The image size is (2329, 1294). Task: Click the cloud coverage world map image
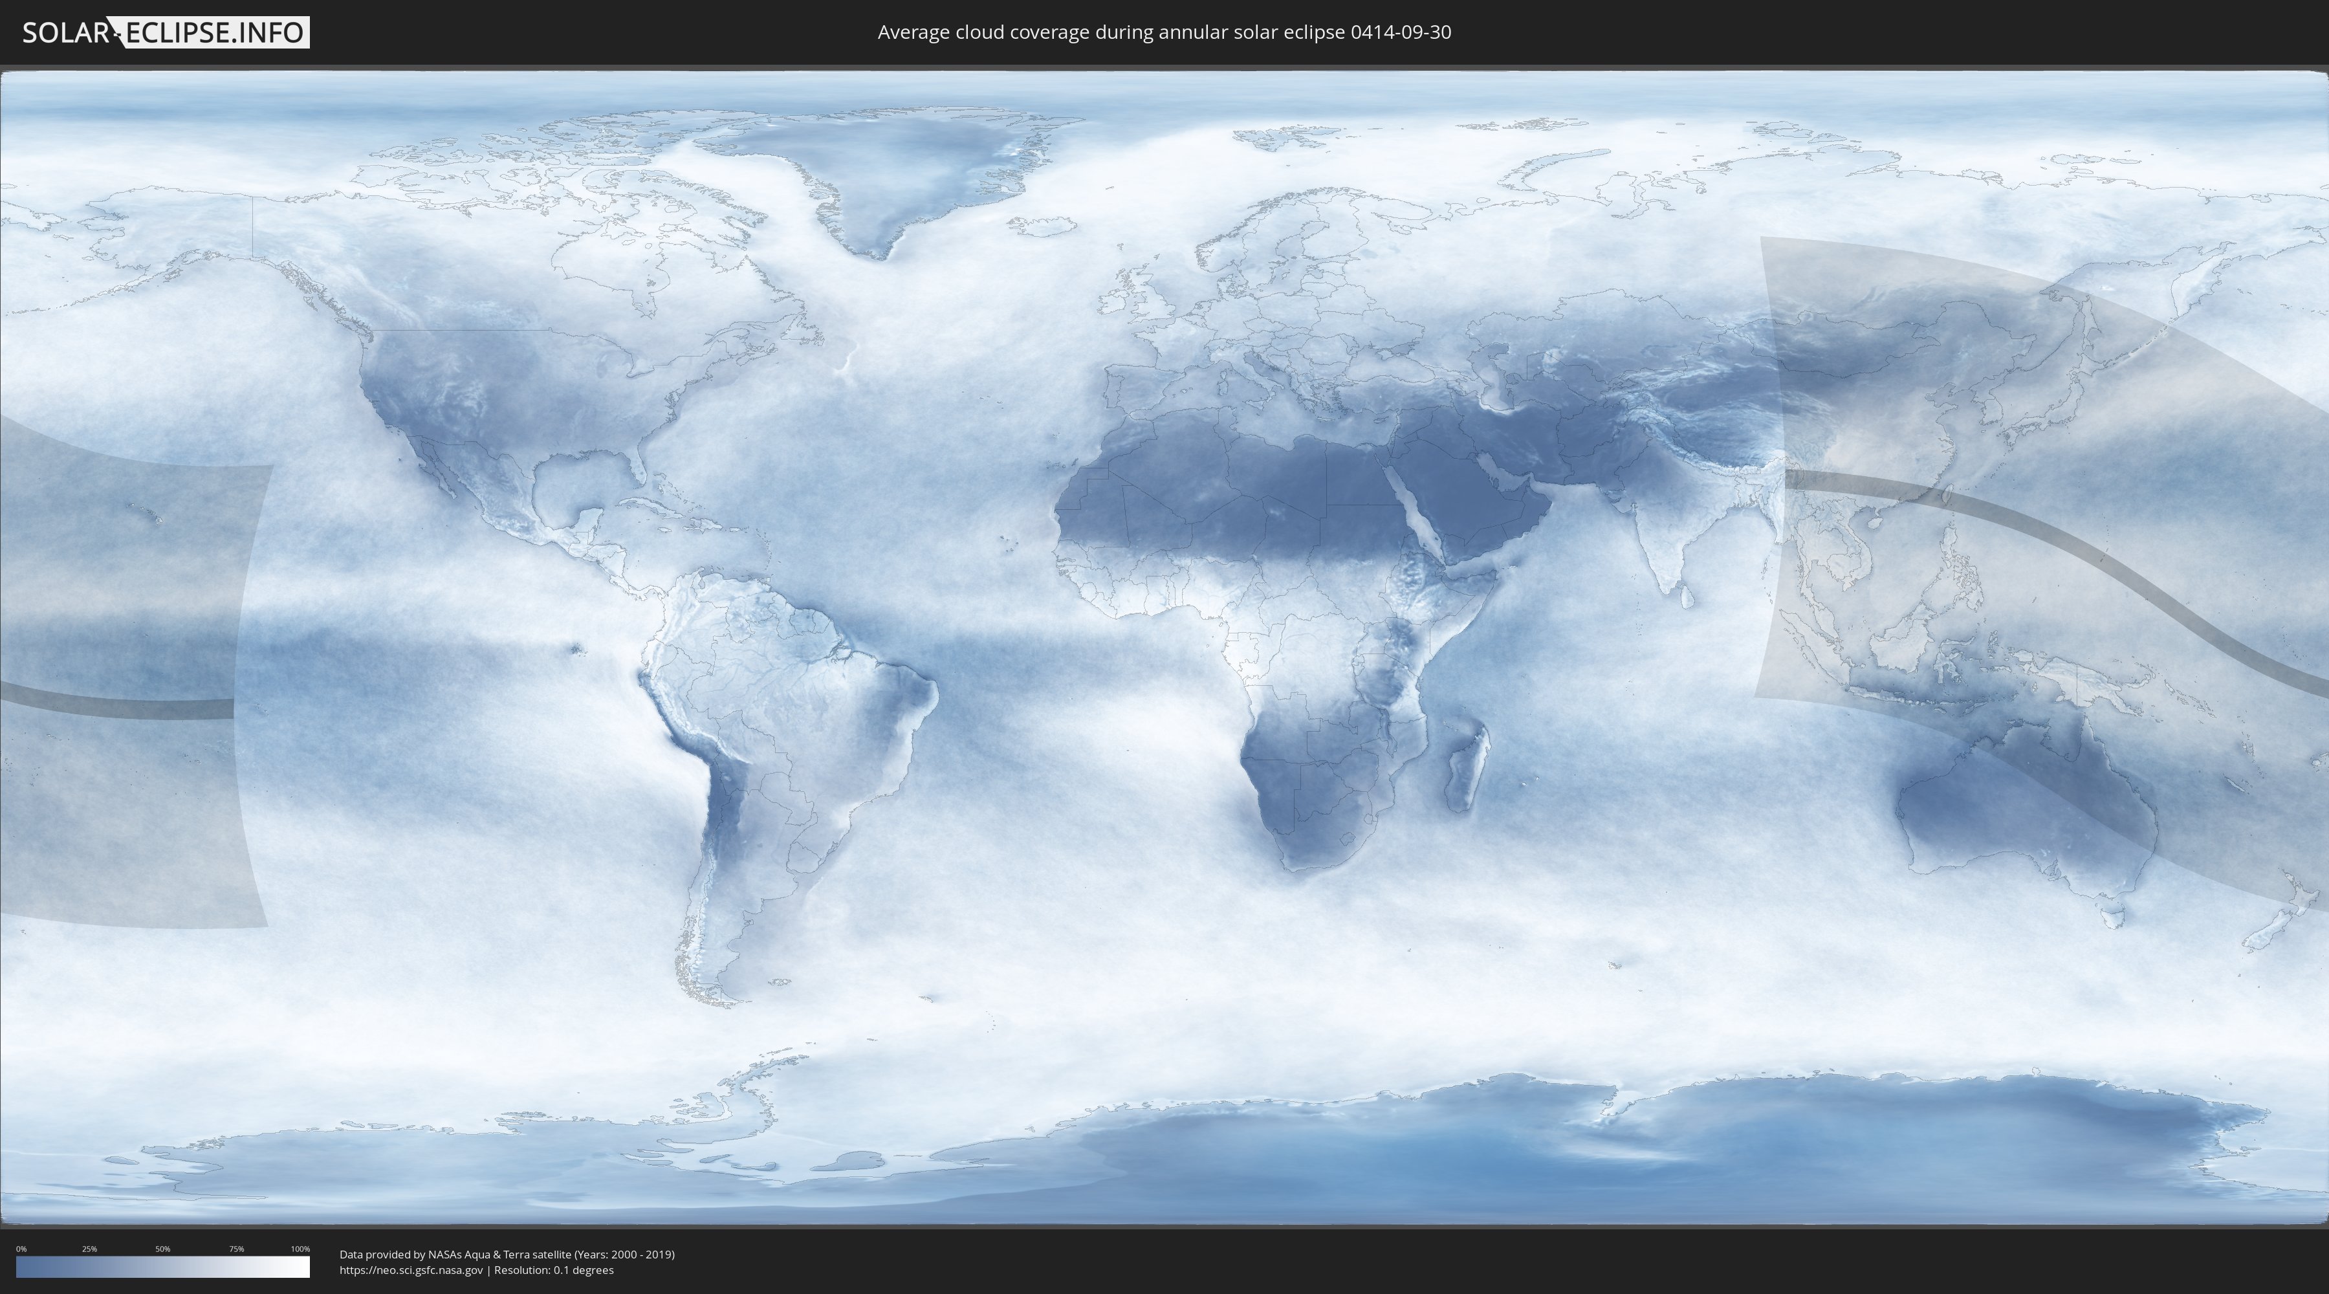tap(1164, 648)
